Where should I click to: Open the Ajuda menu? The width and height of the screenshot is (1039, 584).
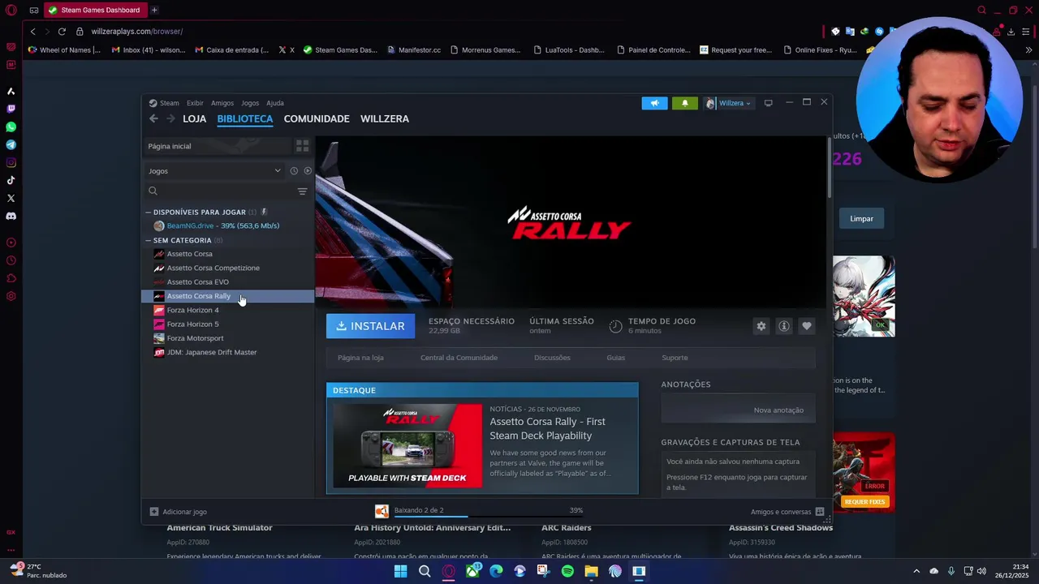click(x=275, y=103)
